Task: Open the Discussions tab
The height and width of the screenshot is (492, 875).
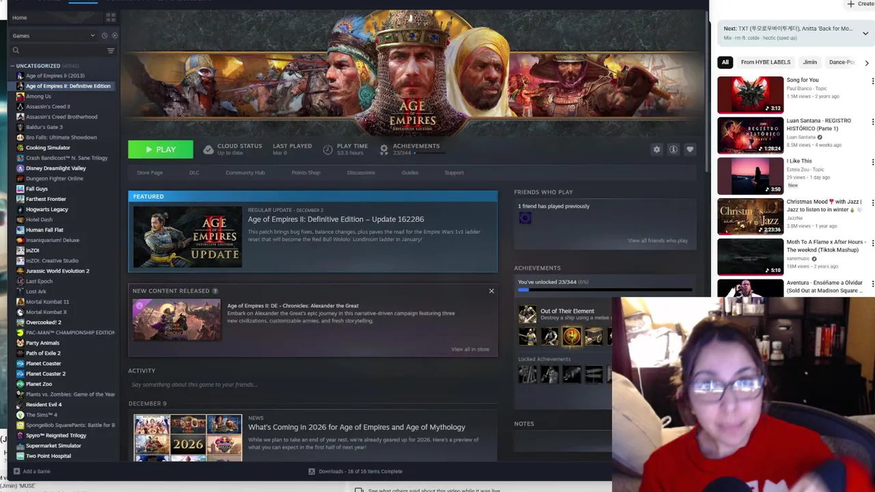Action: [x=361, y=173]
